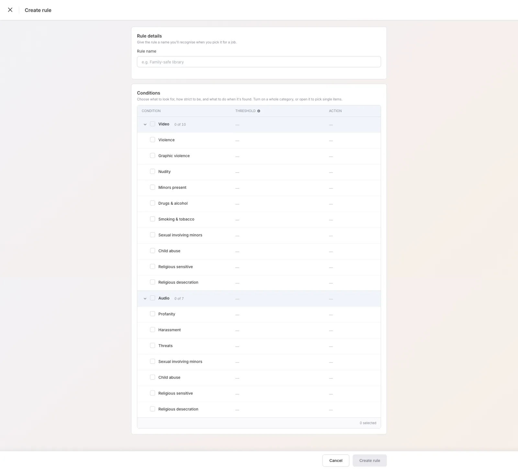Check the Threats checkbox
The height and width of the screenshot is (470, 518).
point(152,346)
